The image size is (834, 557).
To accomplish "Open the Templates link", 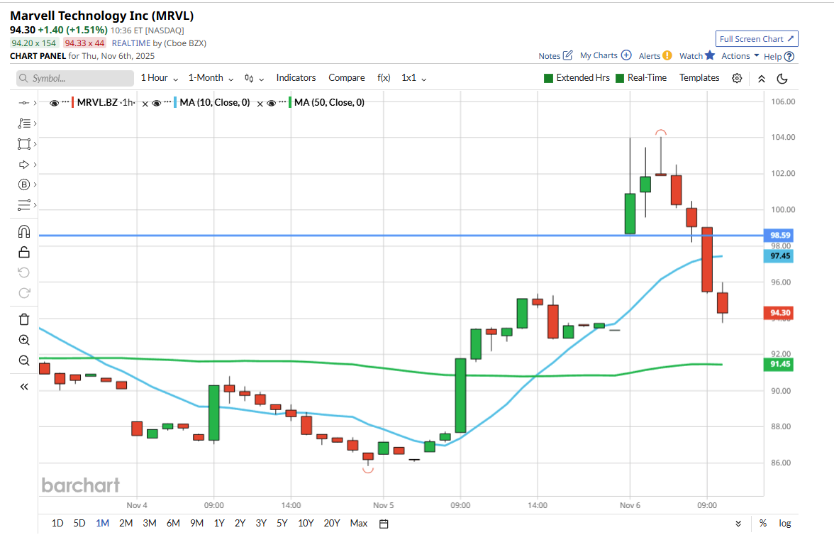I will [x=699, y=78].
